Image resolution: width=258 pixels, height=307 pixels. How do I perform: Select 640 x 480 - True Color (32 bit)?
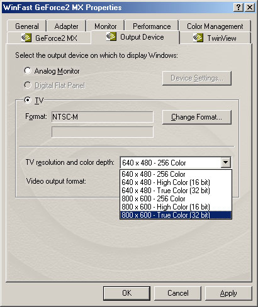pos(176,191)
